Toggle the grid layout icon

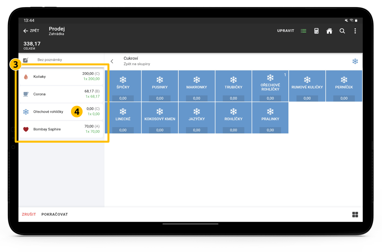(355, 215)
